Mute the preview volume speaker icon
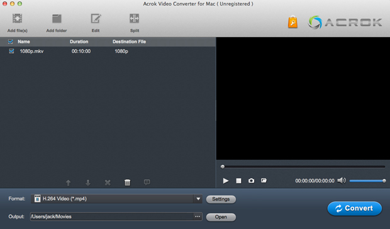 pyautogui.click(x=342, y=181)
